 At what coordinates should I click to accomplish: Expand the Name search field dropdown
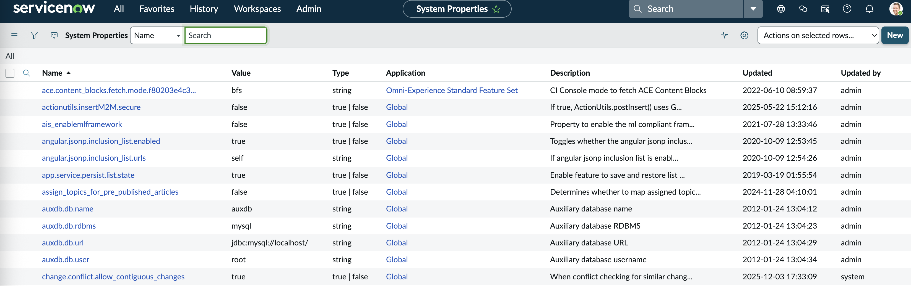click(157, 35)
